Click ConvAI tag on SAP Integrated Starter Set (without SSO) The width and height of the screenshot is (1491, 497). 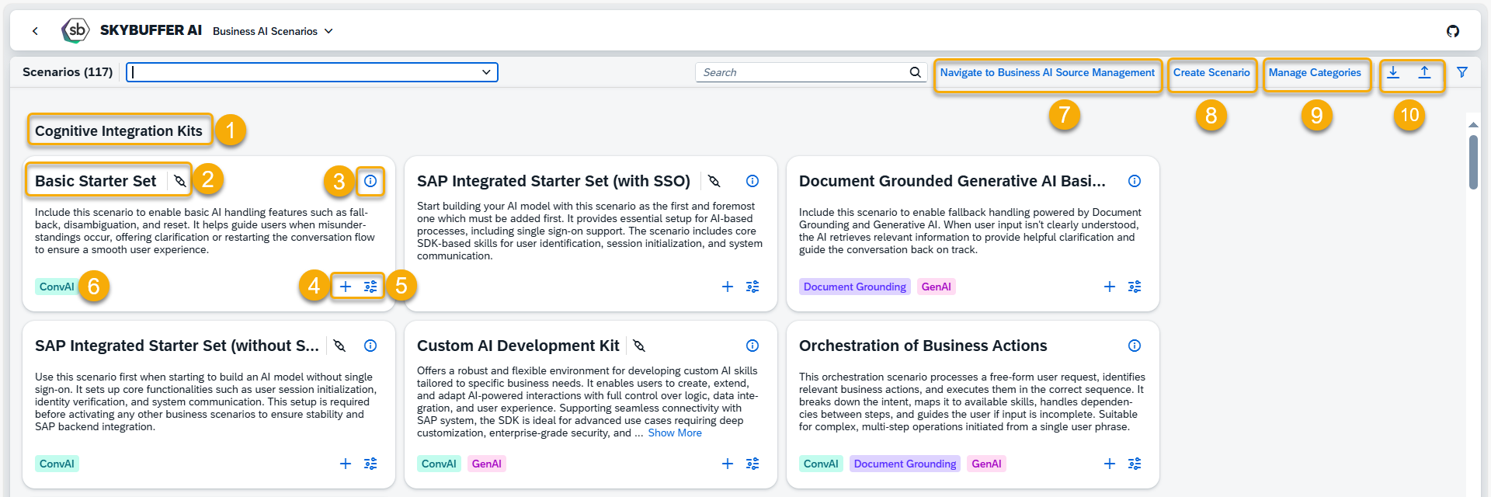coord(57,464)
